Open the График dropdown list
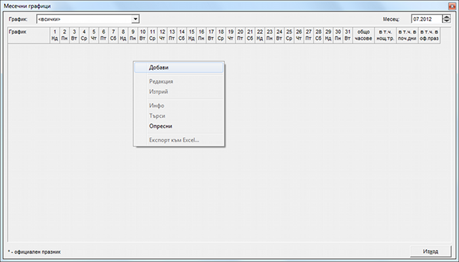 click(135, 19)
